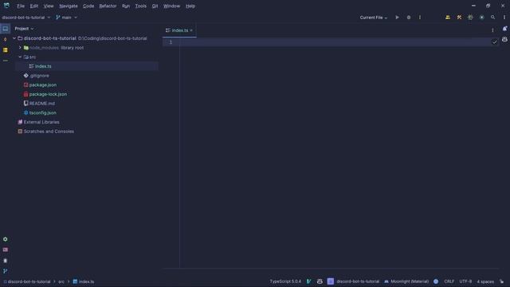510x287 pixels.
Task: Close the index.ts editor tab
Action: pos(191,30)
